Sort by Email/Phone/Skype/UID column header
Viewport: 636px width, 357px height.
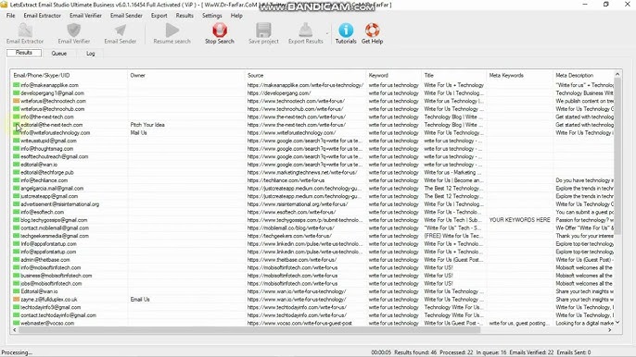tap(69, 75)
